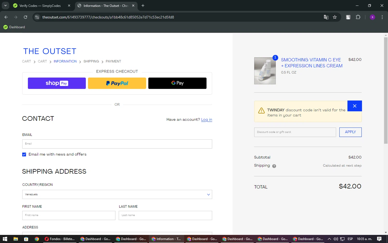
Task: Go to second CART breadcrumb
Action: pos(42,61)
